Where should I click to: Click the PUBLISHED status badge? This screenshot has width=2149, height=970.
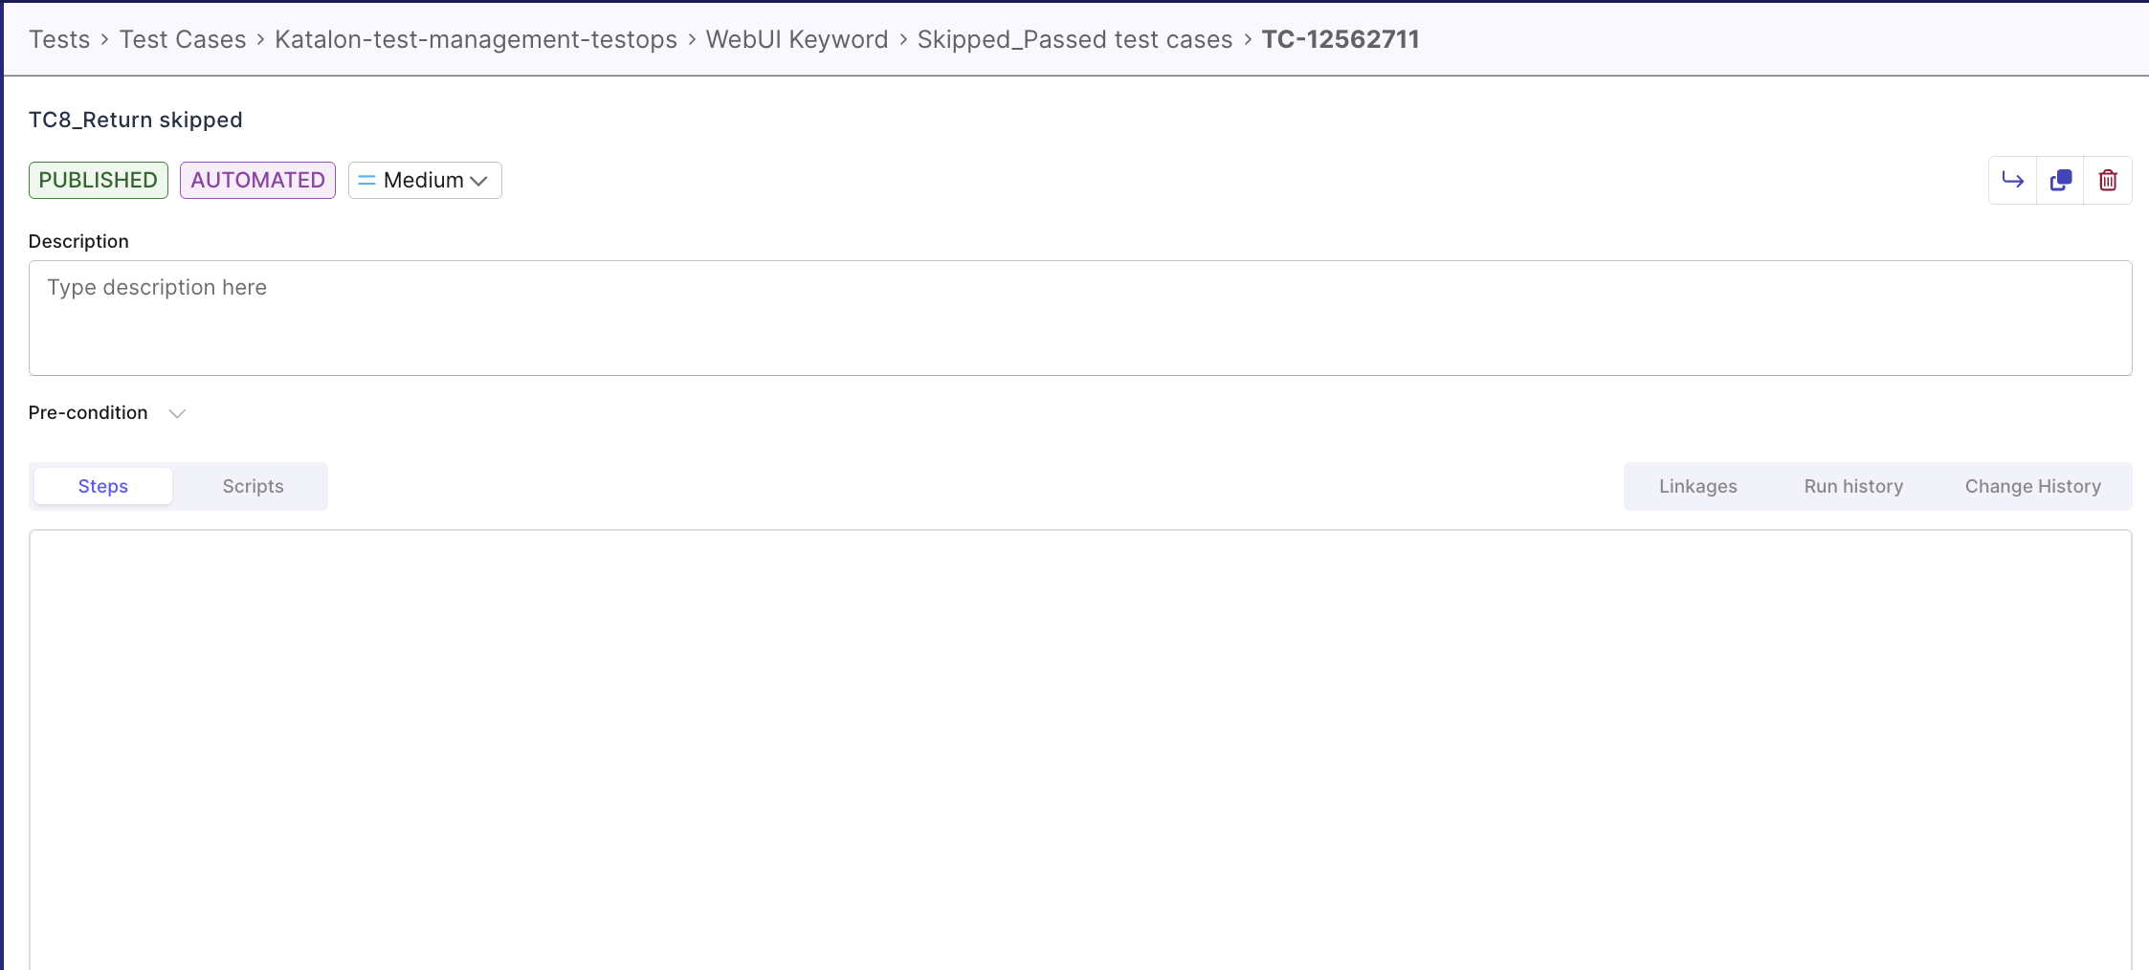pyautogui.click(x=98, y=180)
